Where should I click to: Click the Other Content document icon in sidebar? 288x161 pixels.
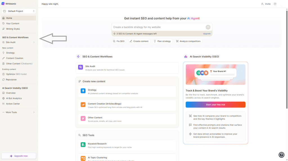coord(3,64)
